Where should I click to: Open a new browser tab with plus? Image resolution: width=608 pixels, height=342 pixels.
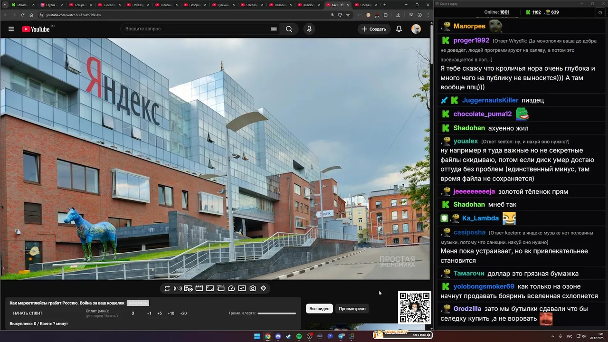coord(385,5)
